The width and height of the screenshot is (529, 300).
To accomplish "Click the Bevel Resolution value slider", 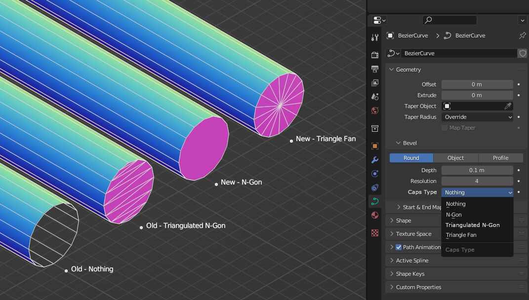I will 477,181.
